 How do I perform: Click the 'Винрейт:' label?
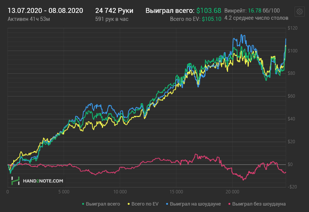tap(235, 11)
